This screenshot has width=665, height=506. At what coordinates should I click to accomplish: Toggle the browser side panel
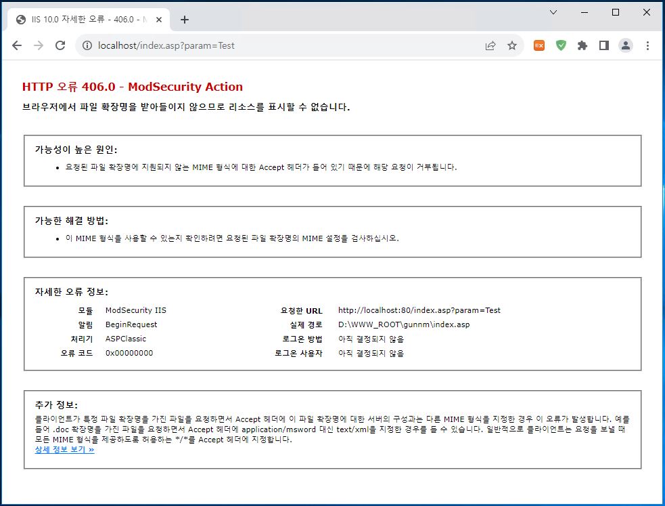pos(604,45)
